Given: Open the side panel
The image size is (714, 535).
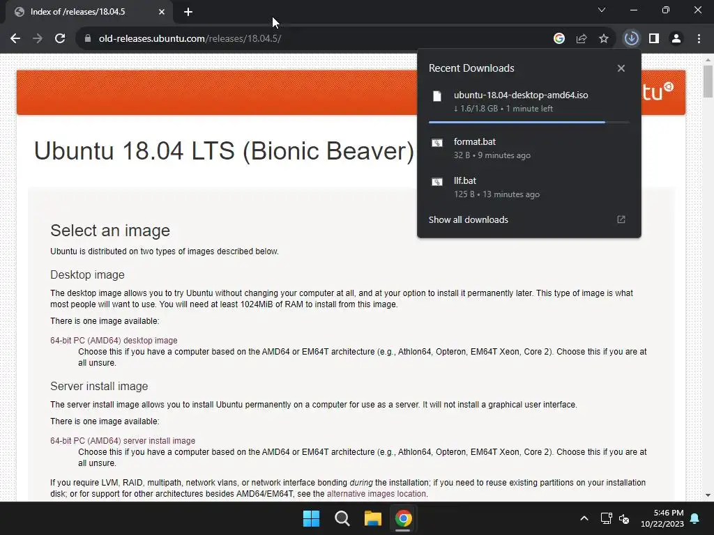Looking at the screenshot, I should point(654,39).
